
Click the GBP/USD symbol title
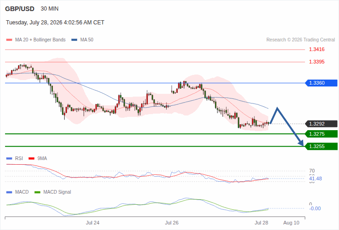point(20,9)
